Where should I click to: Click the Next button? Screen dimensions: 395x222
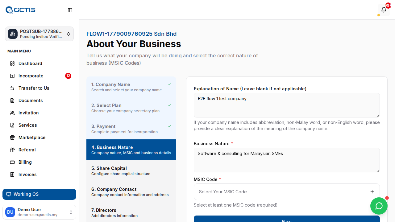click(287, 219)
